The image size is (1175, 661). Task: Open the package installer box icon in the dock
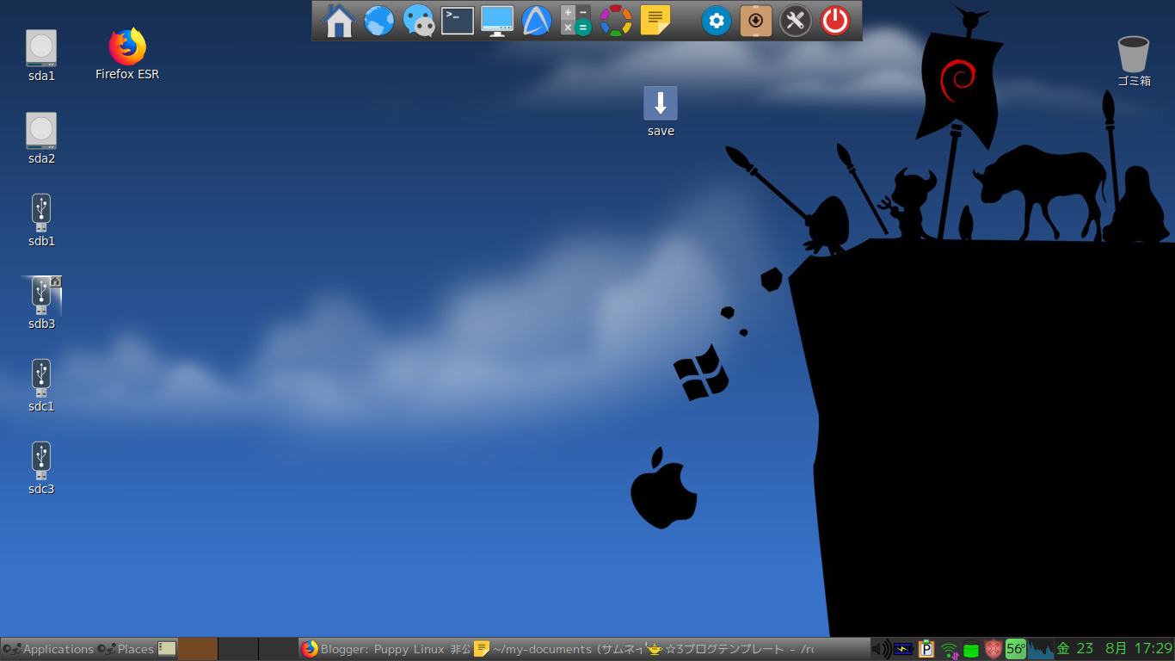(756, 21)
